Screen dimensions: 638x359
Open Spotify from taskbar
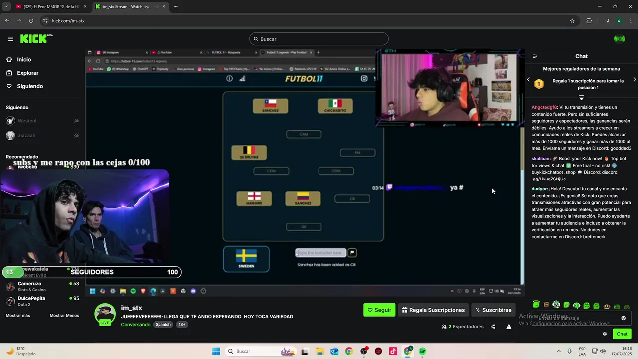[422, 351]
